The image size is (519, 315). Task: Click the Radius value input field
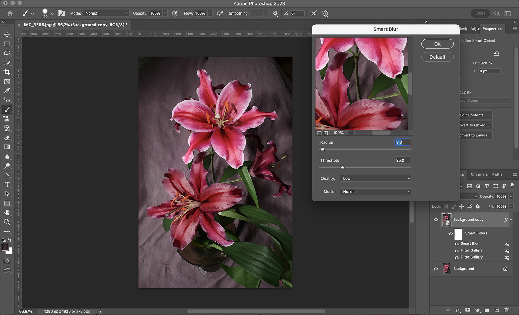(402, 142)
